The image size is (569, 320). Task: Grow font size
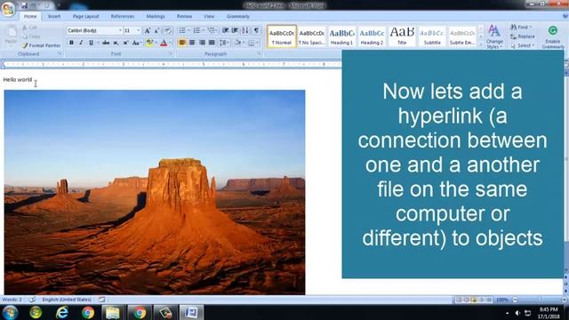click(x=147, y=31)
